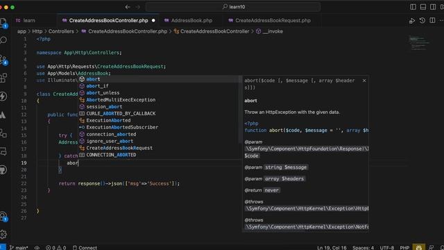Click the Connect status bar item
The width and height of the screenshot is (444, 250).
85,247
